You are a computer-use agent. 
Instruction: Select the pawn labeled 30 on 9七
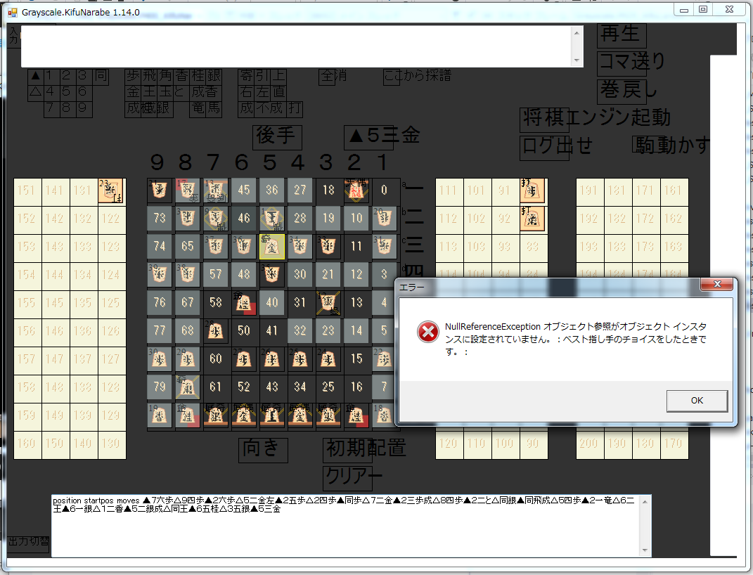pyautogui.click(x=160, y=359)
